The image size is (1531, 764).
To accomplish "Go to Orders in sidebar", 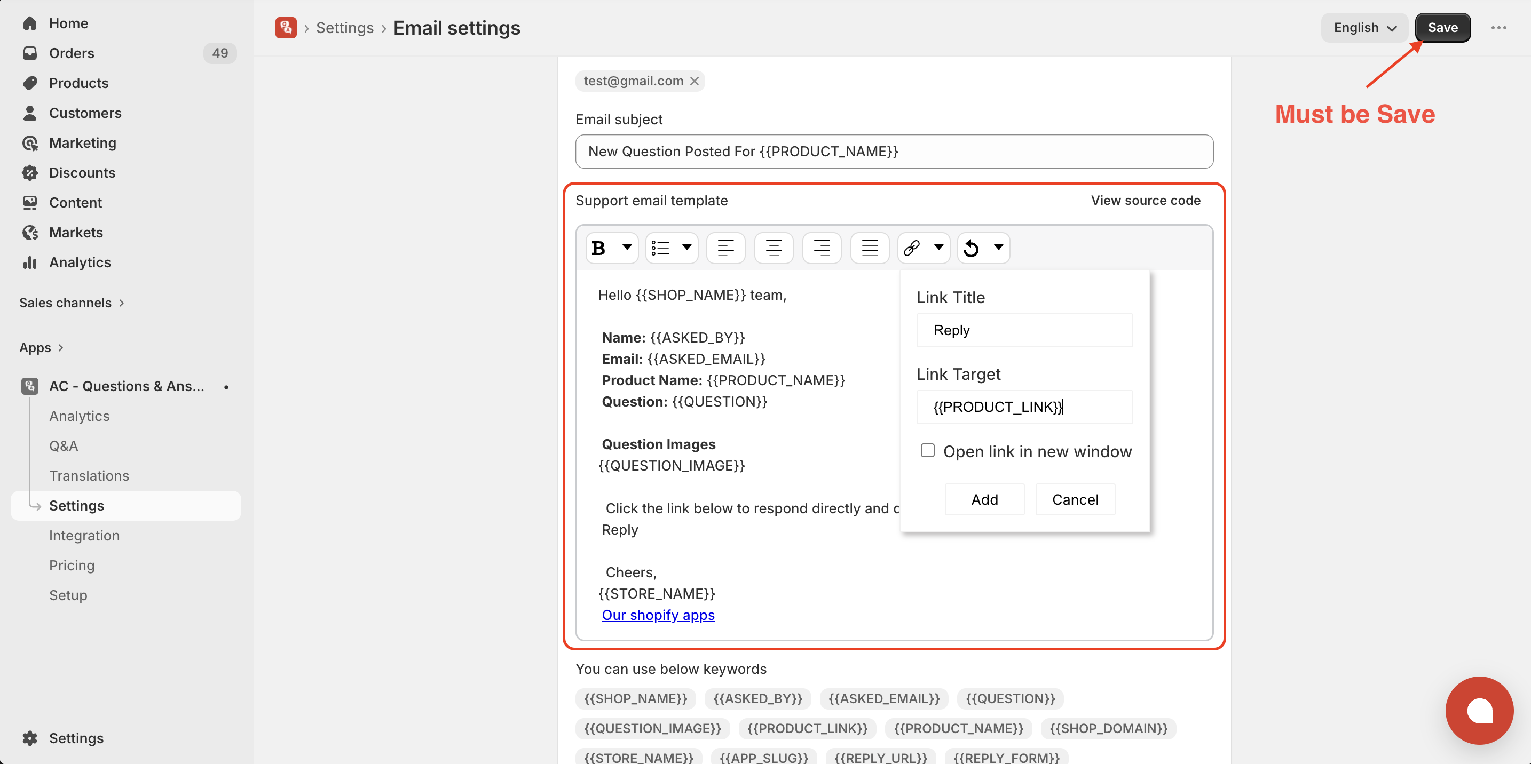I will (72, 53).
